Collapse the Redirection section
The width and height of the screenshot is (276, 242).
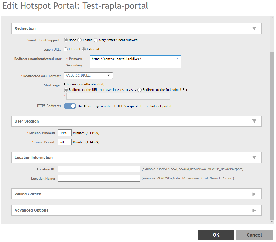coord(254,28)
